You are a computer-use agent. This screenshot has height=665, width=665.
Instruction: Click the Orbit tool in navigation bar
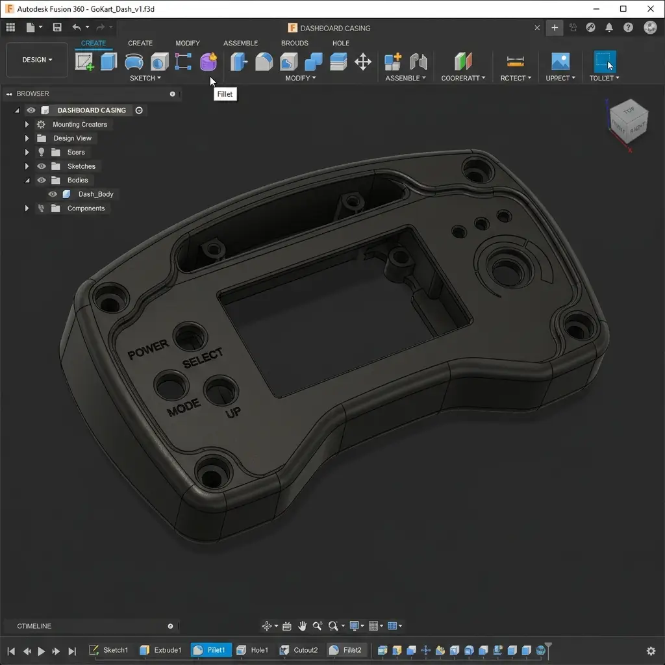(x=267, y=626)
